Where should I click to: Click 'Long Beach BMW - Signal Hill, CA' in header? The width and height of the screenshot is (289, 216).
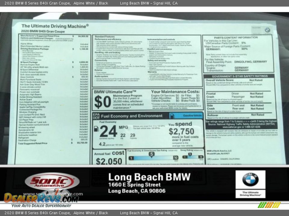tap(149, 3)
